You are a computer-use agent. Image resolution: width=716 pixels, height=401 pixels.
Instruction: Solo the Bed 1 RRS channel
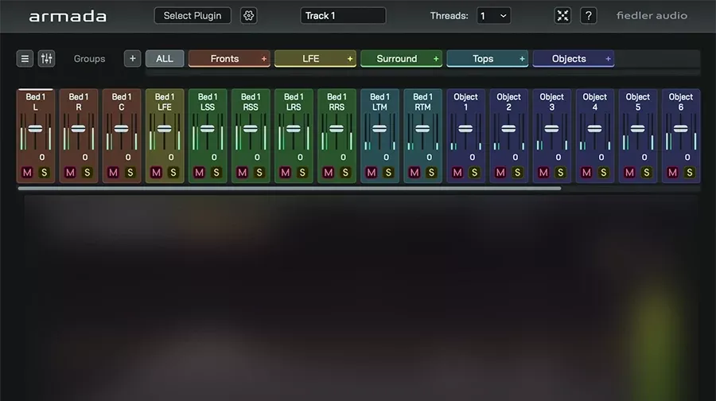tap(345, 173)
